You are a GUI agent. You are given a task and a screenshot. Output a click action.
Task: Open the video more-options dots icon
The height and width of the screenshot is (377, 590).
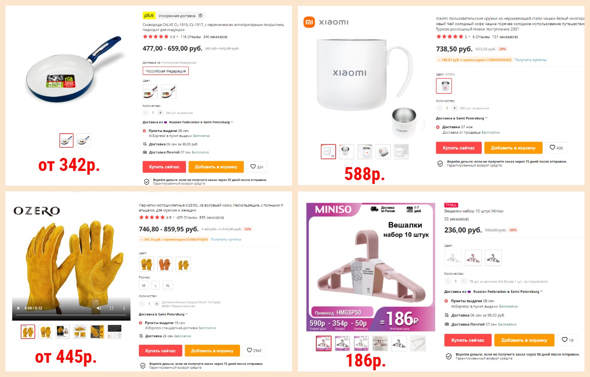click(x=124, y=308)
